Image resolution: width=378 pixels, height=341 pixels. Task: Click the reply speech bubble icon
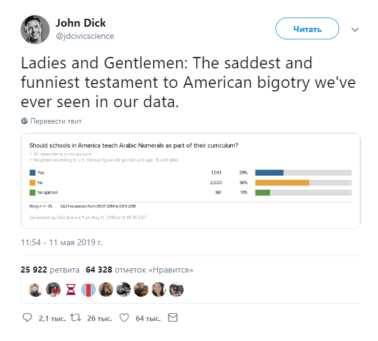click(27, 317)
